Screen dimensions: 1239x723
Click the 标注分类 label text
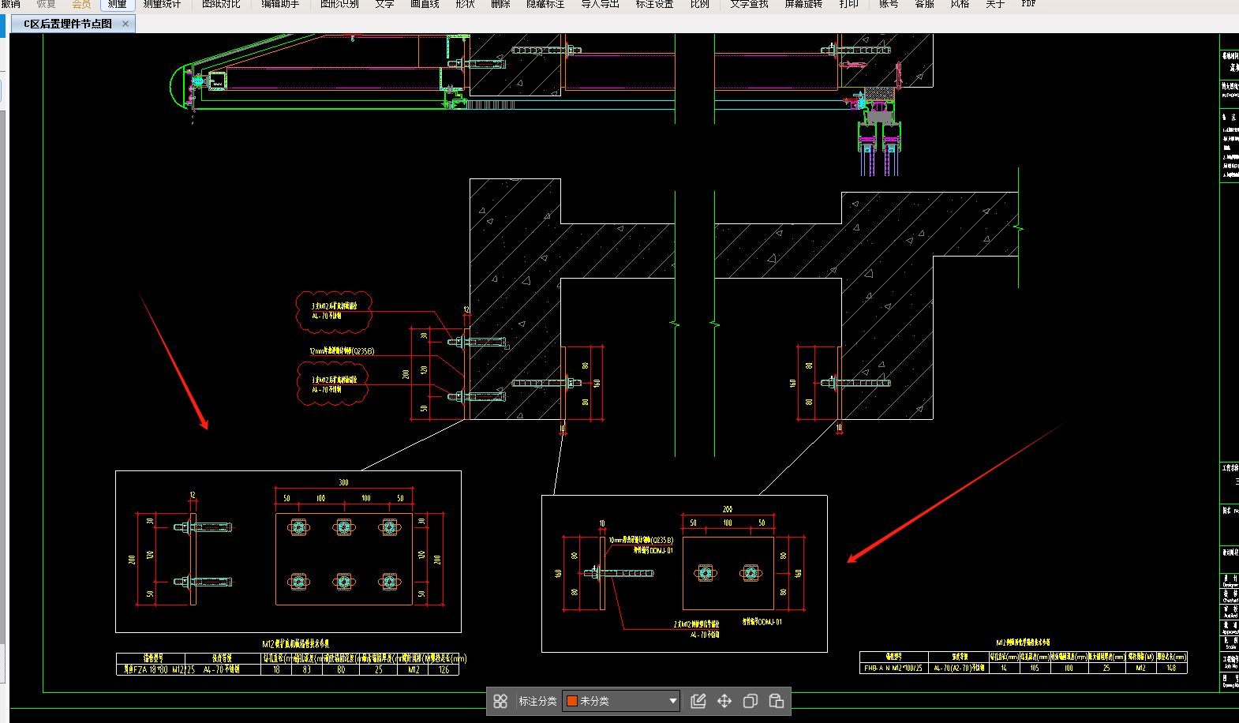537,701
